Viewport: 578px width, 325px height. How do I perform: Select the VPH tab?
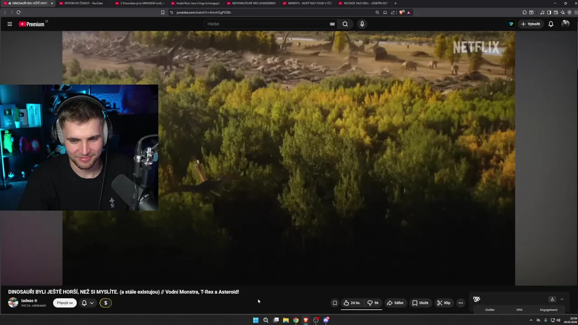pos(519,310)
